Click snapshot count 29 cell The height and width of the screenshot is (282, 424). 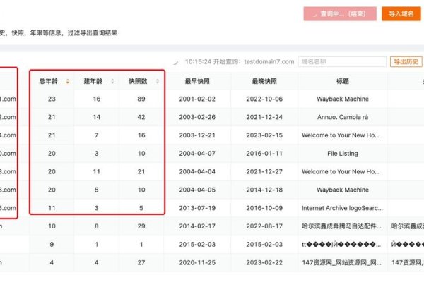141,226
